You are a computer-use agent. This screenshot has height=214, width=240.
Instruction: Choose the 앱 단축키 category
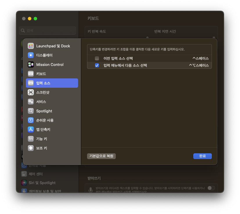pyautogui.click(x=52, y=130)
